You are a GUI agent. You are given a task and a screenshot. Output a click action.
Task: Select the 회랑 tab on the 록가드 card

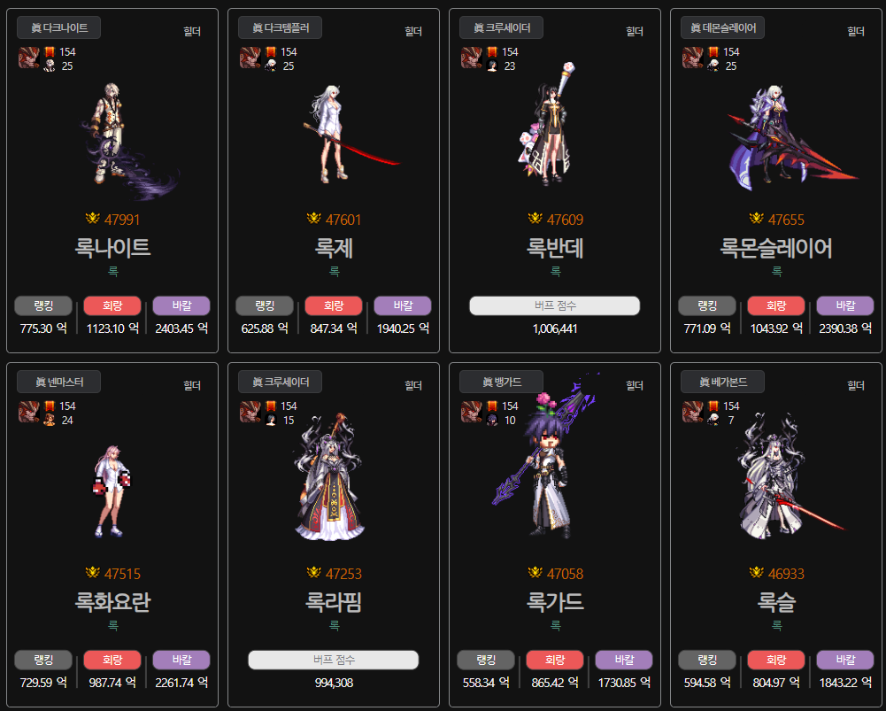point(555,661)
